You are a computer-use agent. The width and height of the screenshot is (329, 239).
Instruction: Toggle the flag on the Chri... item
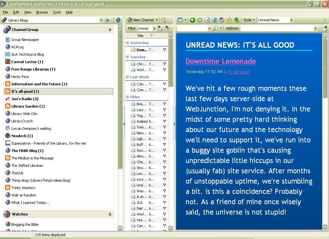[x=164, y=64]
